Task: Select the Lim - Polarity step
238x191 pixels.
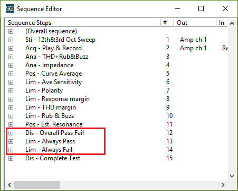Action: [44, 90]
